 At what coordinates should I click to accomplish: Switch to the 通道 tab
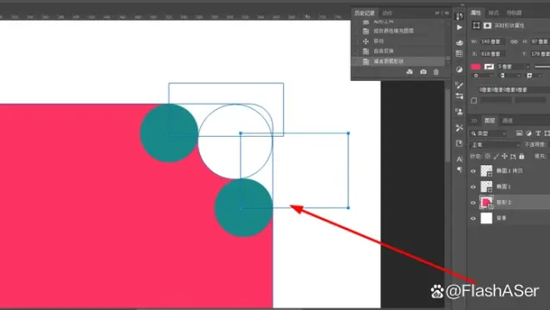507,121
